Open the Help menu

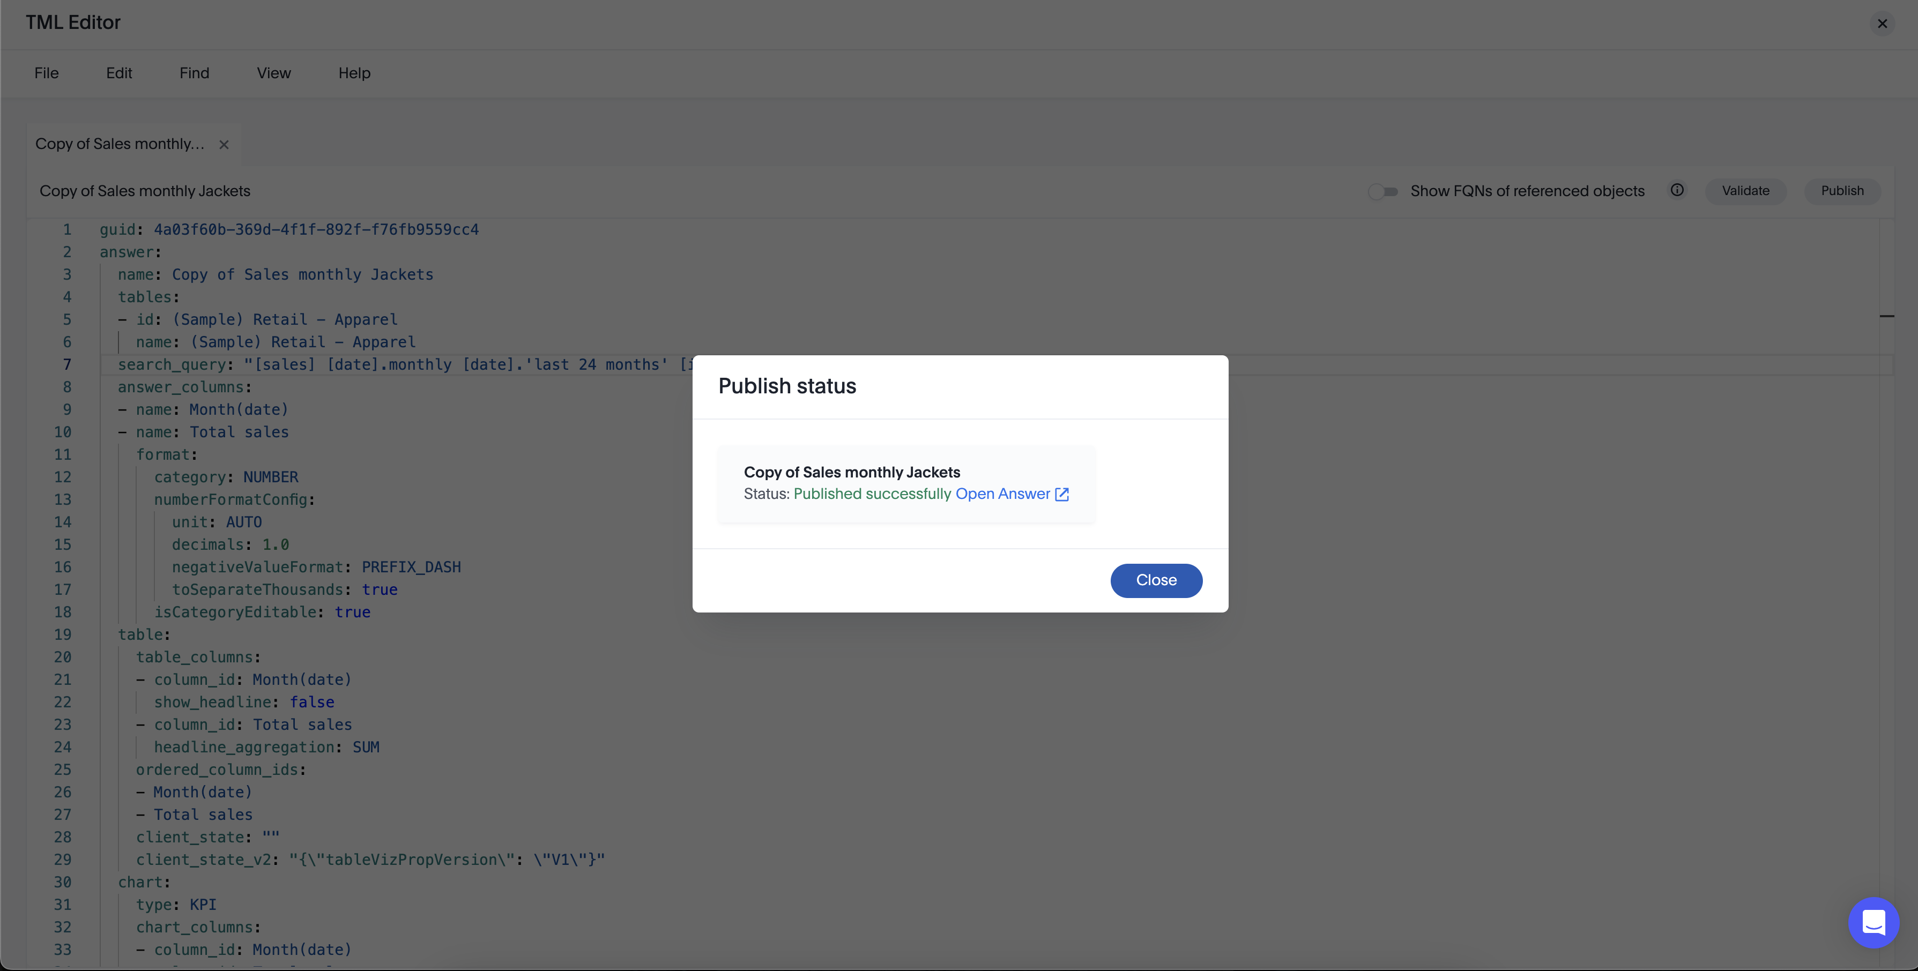coord(354,73)
